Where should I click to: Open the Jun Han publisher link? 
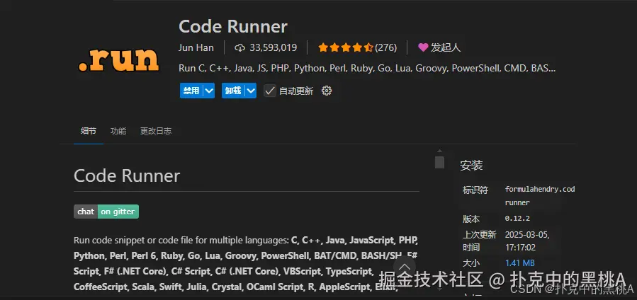pyautogui.click(x=196, y=48)
